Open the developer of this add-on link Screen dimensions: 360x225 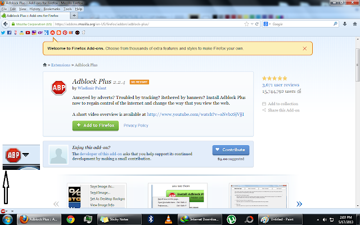click(101, 154)
